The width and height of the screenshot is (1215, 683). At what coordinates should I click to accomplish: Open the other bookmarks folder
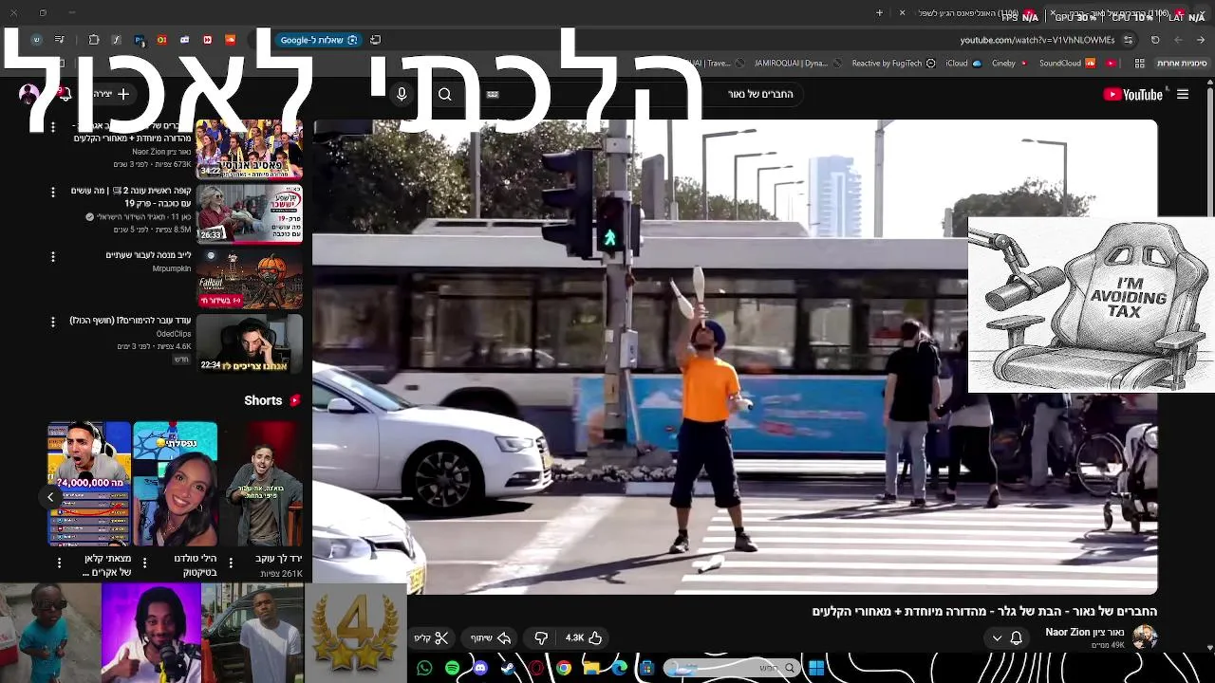pos(1182,64)
